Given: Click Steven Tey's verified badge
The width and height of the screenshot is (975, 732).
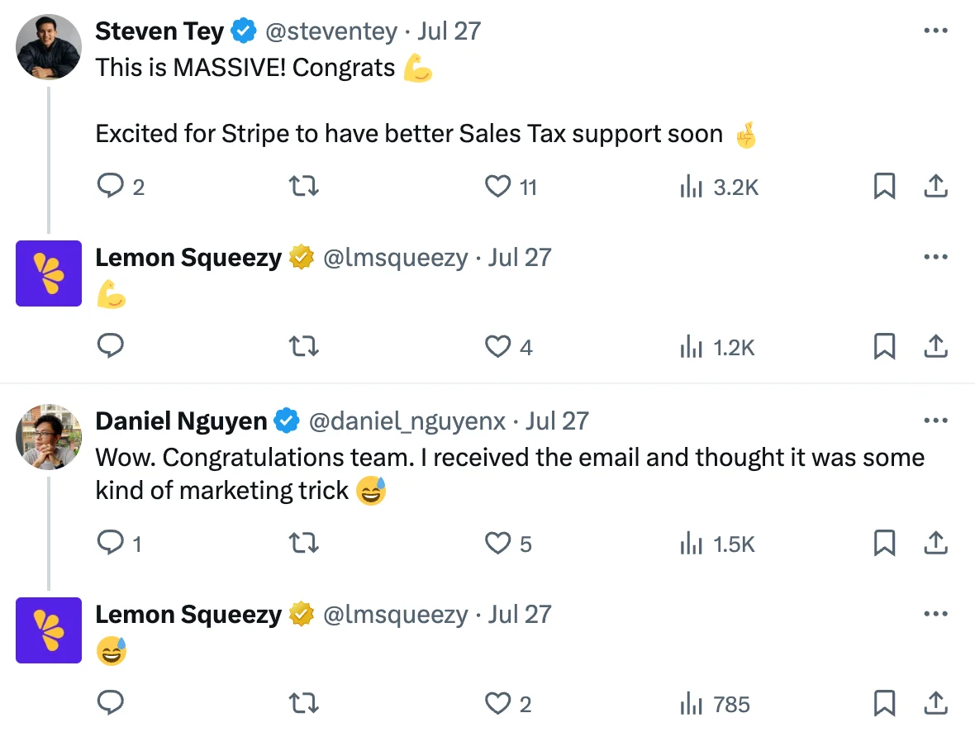Looking at the screenshot, I should point(242,31).
